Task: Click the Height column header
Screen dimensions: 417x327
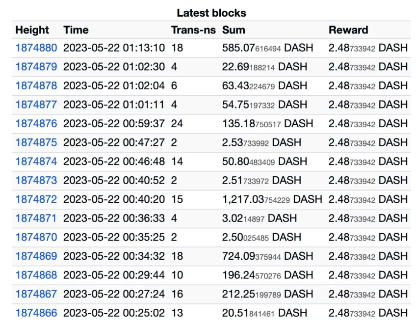Action: (x=32, y=30)
